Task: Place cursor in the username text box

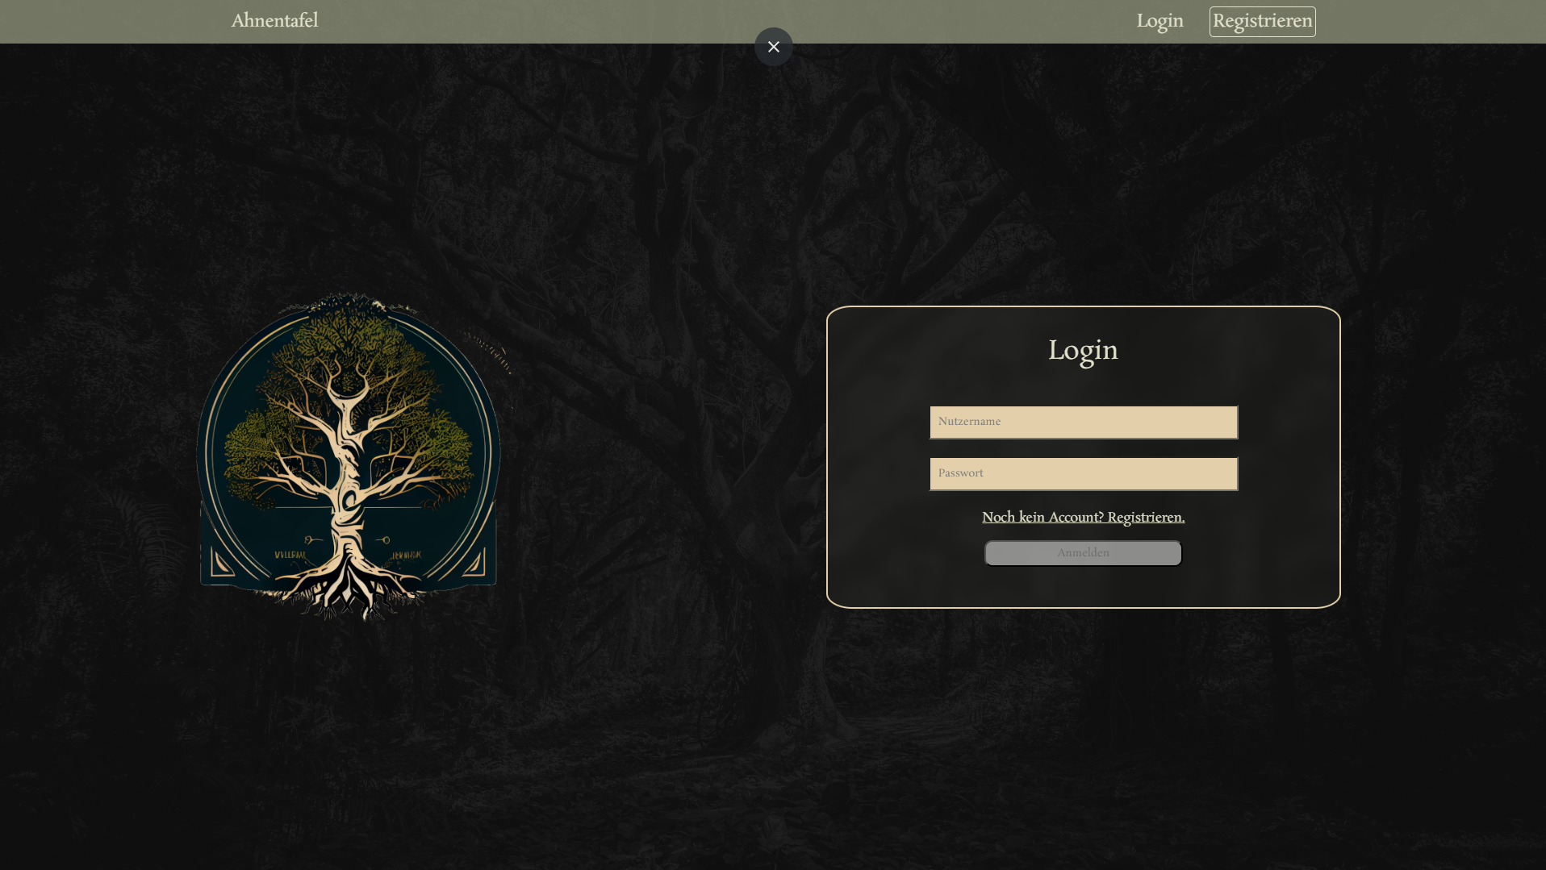Action: click(1083, 423)
